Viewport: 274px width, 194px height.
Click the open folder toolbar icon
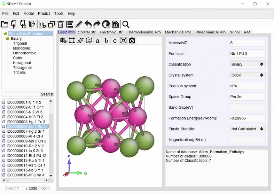coord(5,24)
